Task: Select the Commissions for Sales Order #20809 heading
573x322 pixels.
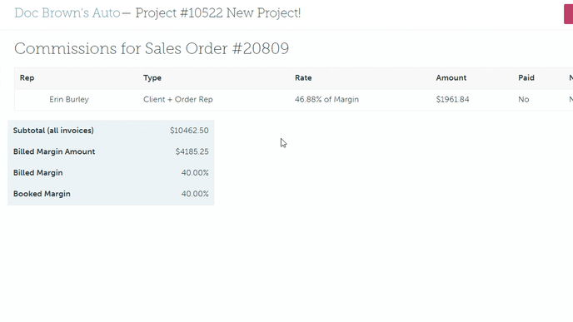Action: pos(152,48)
